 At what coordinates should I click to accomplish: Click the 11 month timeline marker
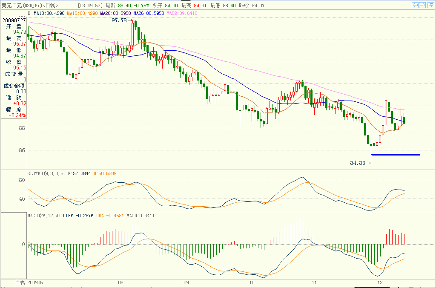(x=314, y=282)
